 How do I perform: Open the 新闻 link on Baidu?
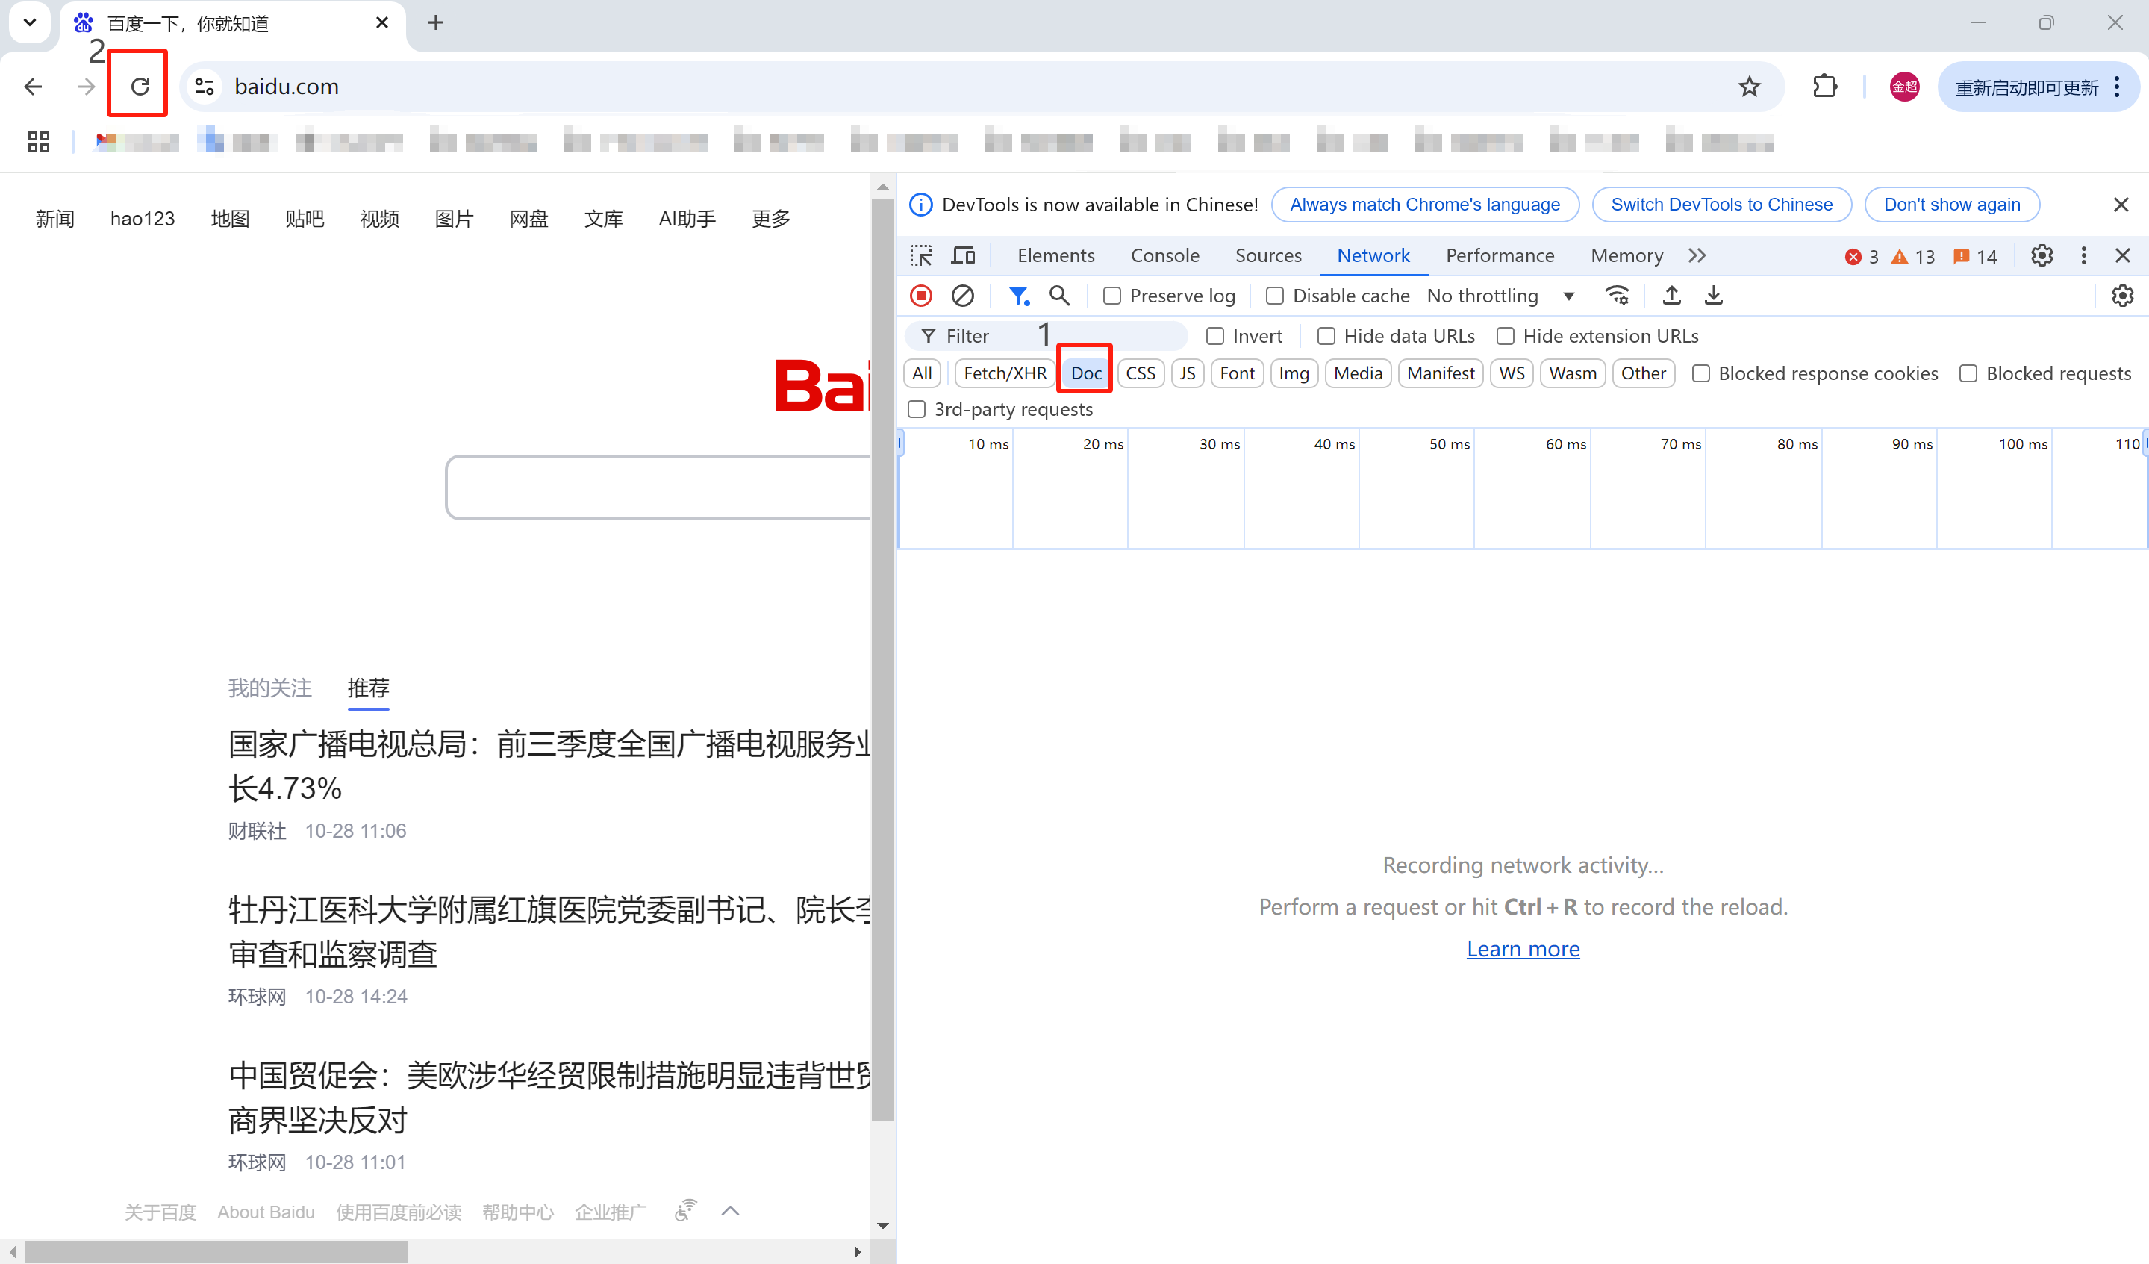[54, 220]
